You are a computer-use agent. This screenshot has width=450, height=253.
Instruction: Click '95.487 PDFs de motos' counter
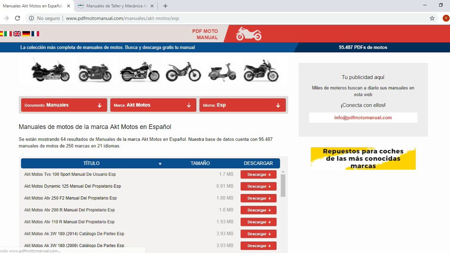(363, 47)
